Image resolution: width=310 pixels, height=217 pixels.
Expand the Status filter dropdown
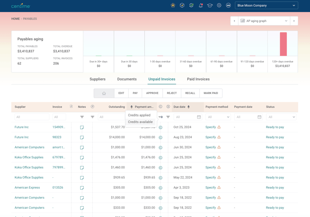tap(281, 117)
